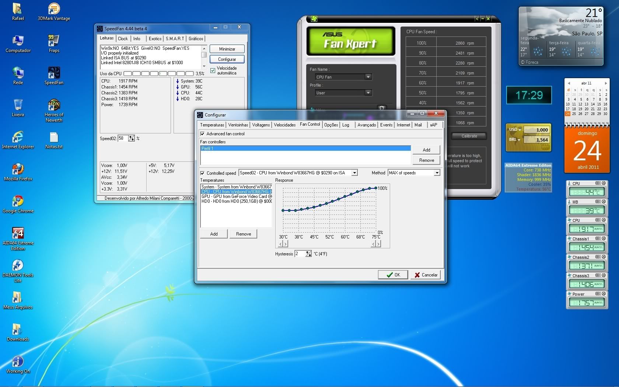Open the Opções tab
619x387 pixels.
click(x=331, y=125)
